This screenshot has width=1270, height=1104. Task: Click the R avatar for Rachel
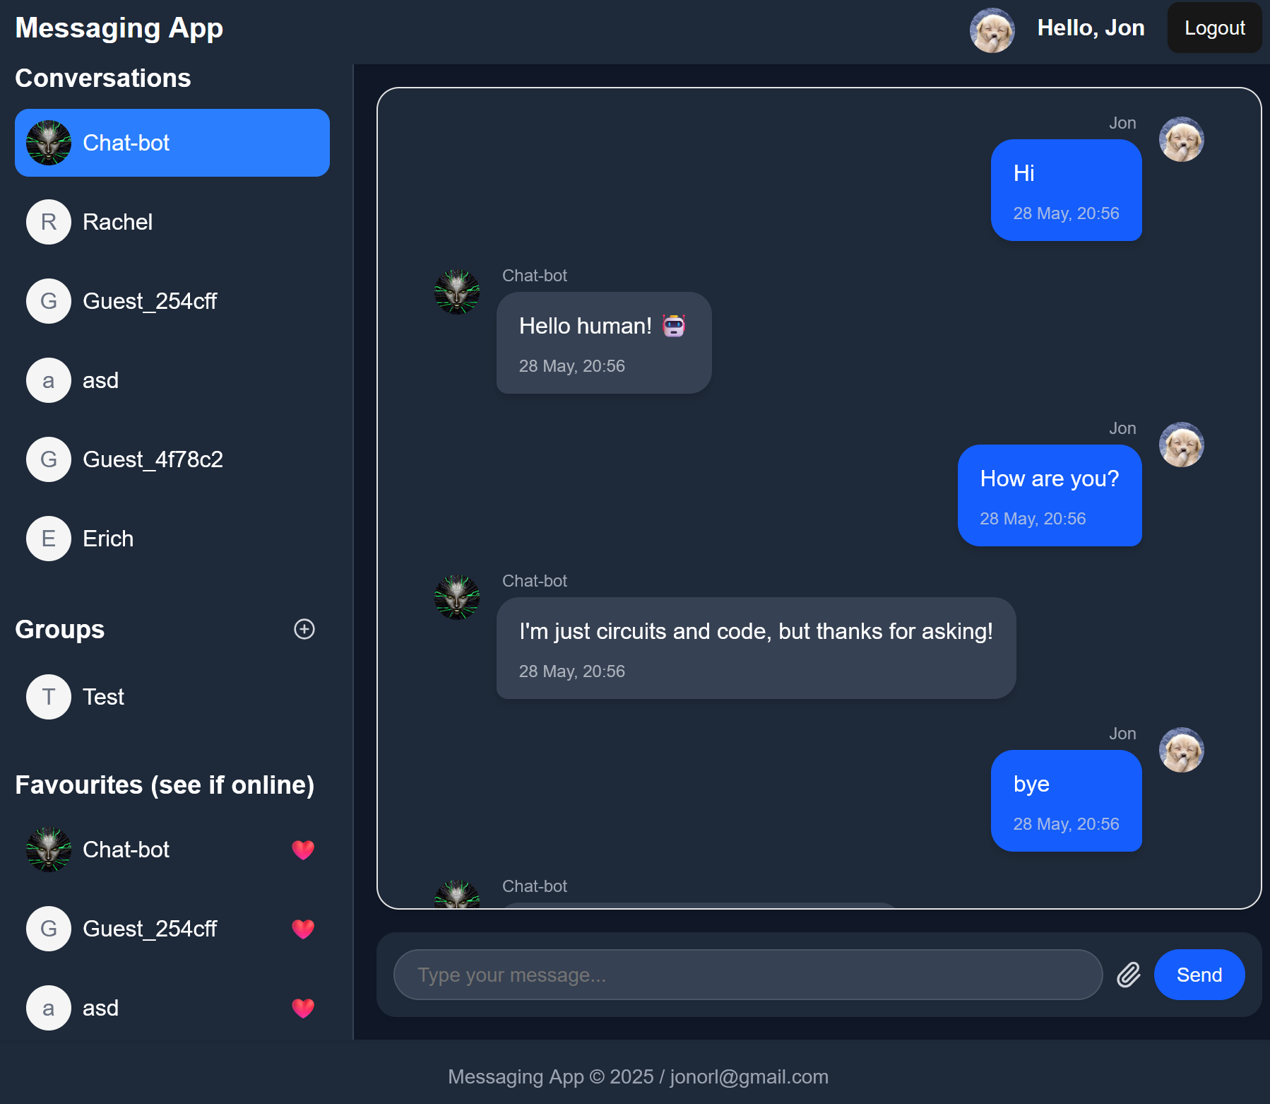coord(49,222)
